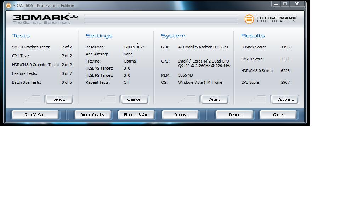Click the MEM value 3056 MB
Viewport: 340px width, 212px height.
[186, 75]
